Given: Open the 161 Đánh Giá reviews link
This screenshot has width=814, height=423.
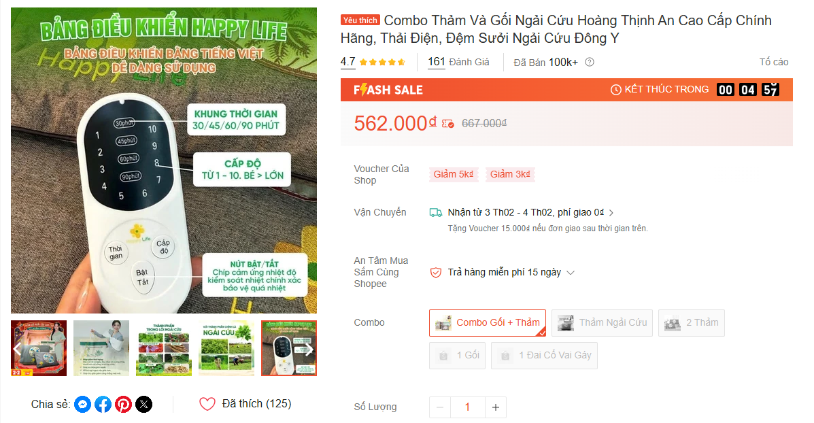Looking at the screenshot, I should click(x=458, y=63).
